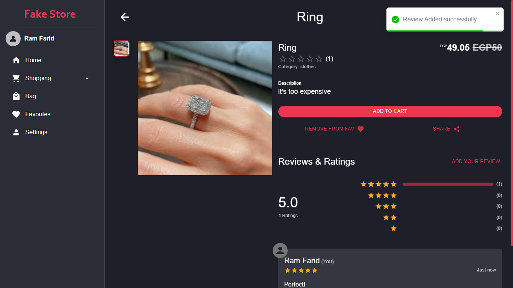Go back with the arrow icon
The width and height of the screenshot is (513, 288).
point(125,17)
